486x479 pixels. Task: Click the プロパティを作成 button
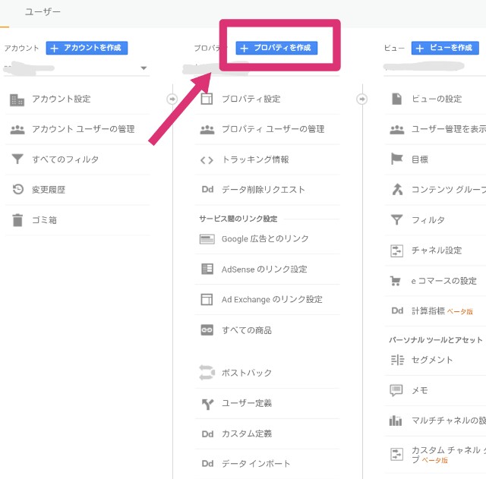pyautogui.click(x=276, y=48)
